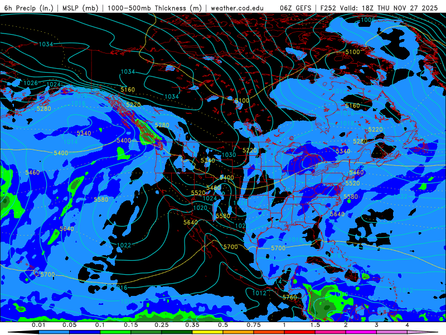This screenshot has height=335, width=446.
Task: Select red 1 inch legend swatch
Action: [300, 332]
